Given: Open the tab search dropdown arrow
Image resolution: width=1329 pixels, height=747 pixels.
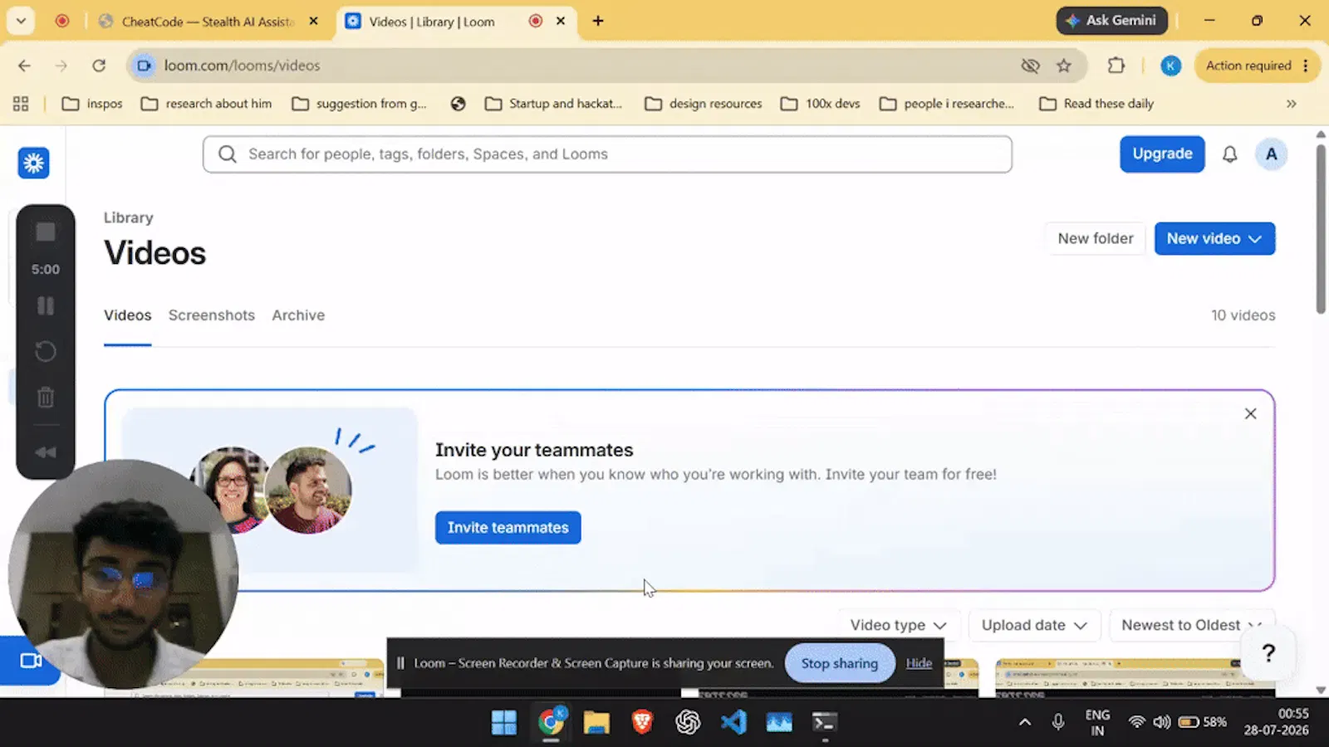Looking at the screenshot, I should (21, 21).
